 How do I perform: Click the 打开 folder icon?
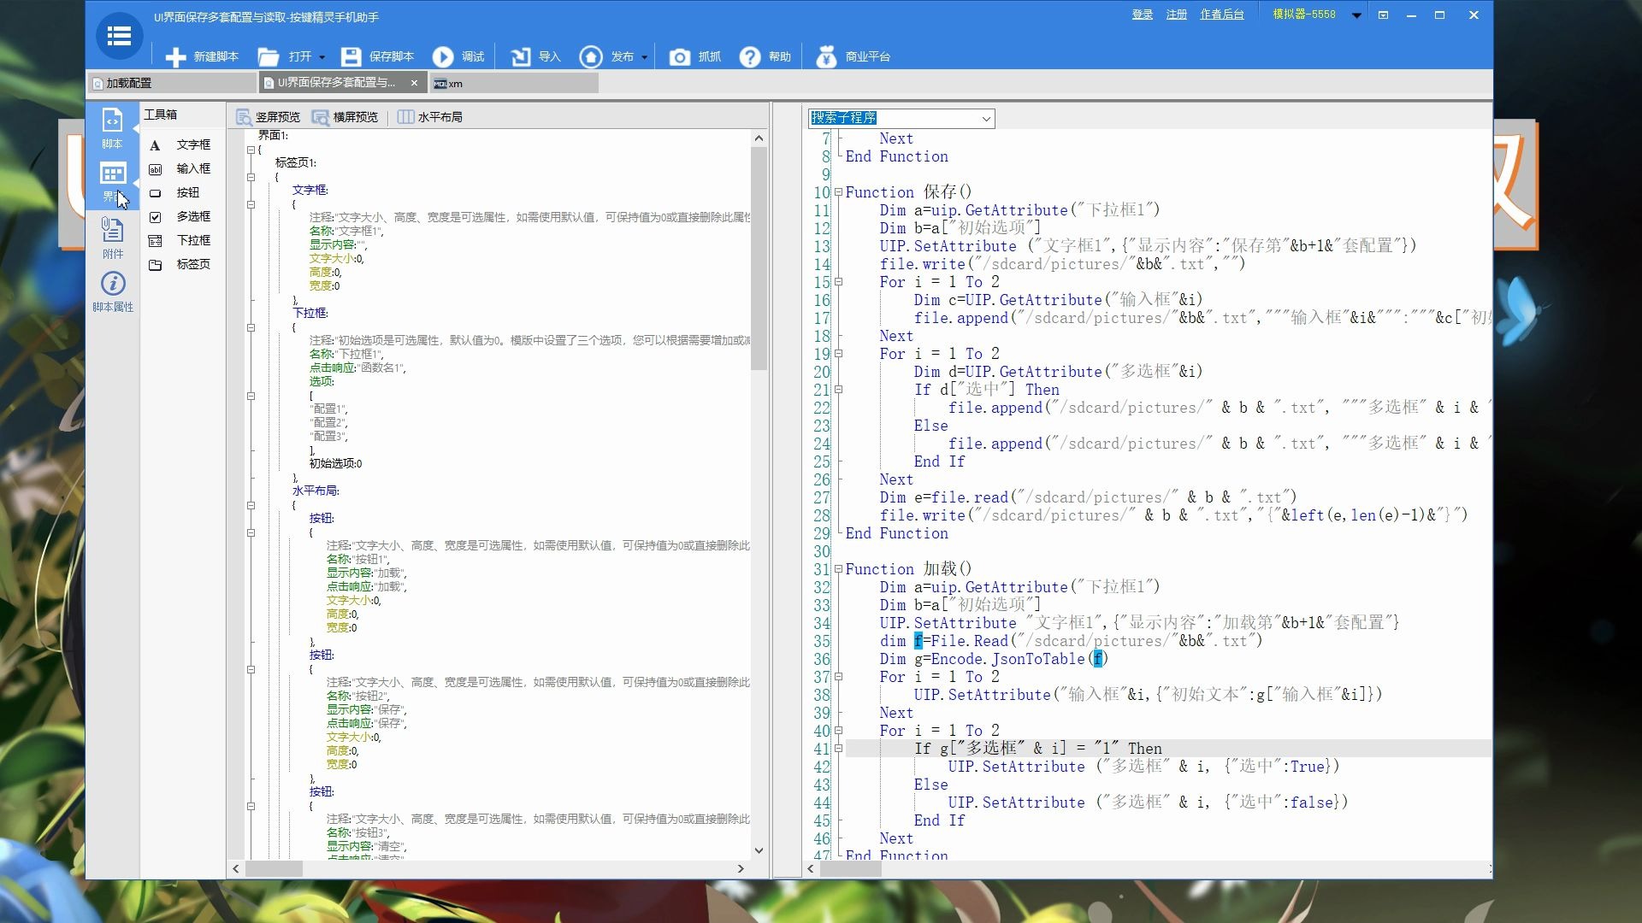click(x=269, y=57)
